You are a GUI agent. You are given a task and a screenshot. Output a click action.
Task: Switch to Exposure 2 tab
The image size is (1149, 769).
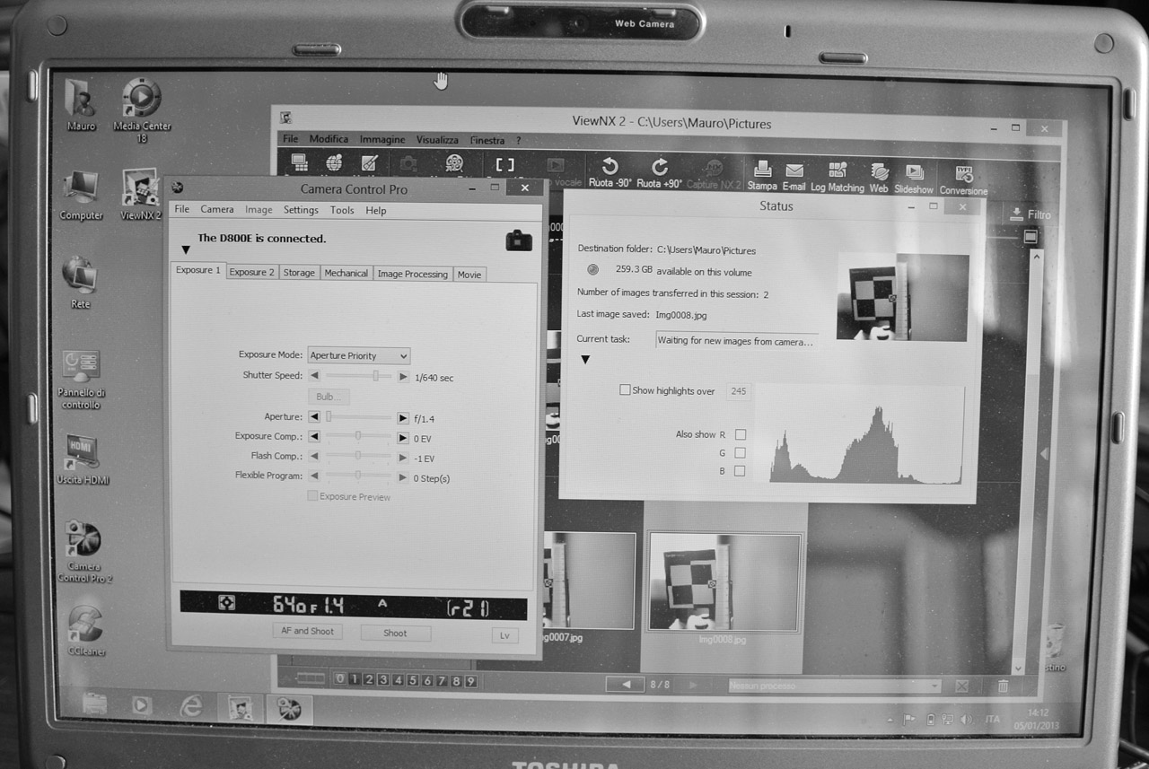251,272
